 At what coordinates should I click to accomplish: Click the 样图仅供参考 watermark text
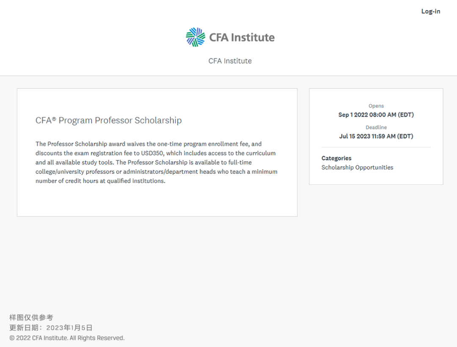(x=31, y=317)
